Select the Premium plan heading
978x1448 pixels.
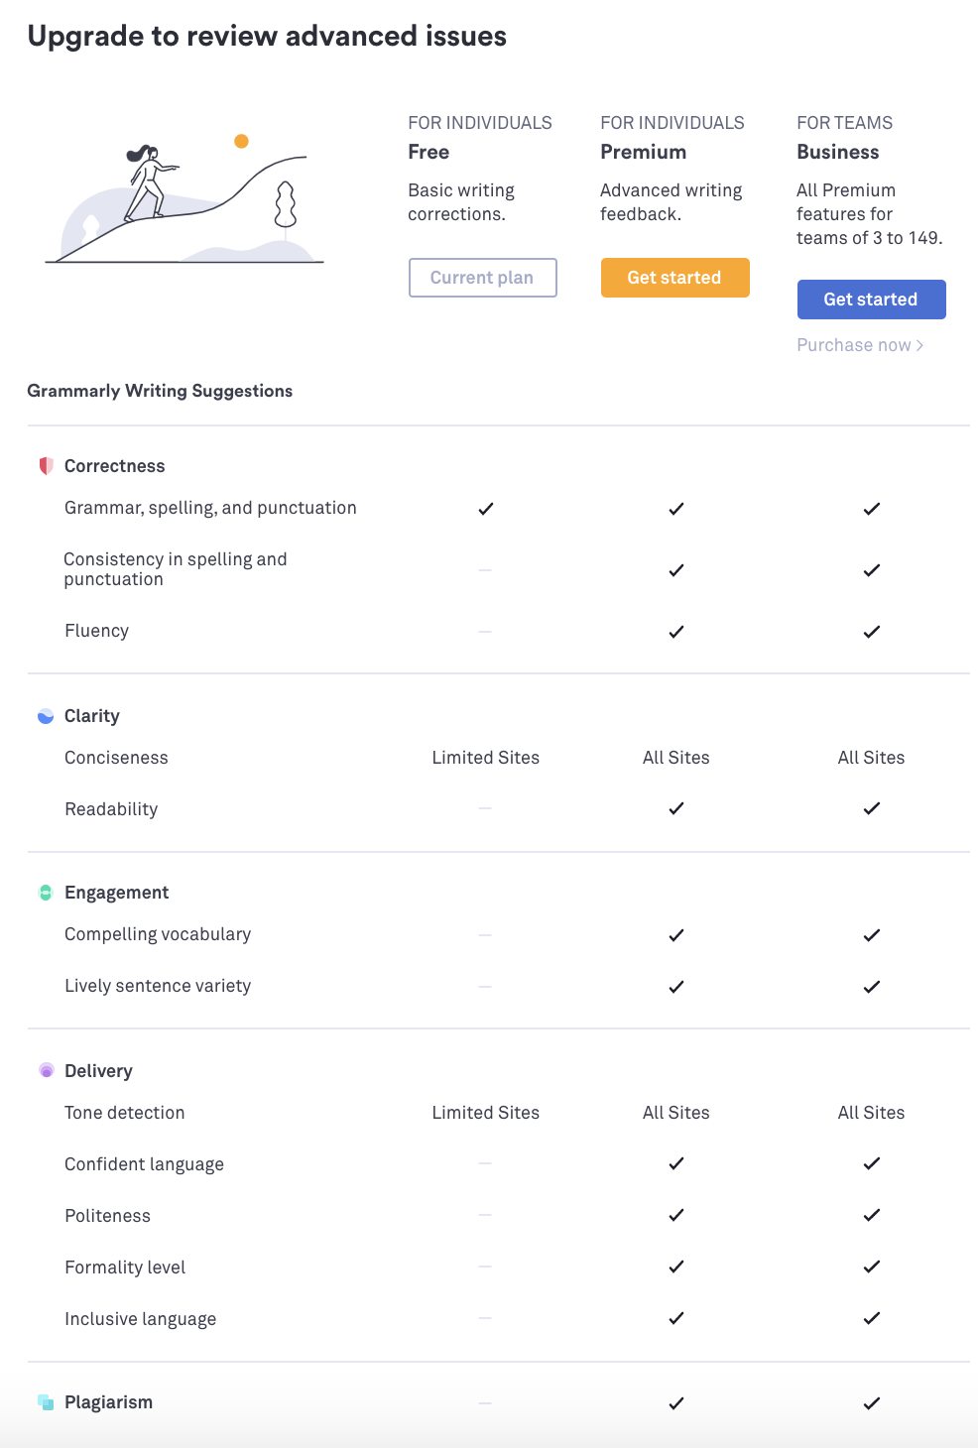click(643, 152)
